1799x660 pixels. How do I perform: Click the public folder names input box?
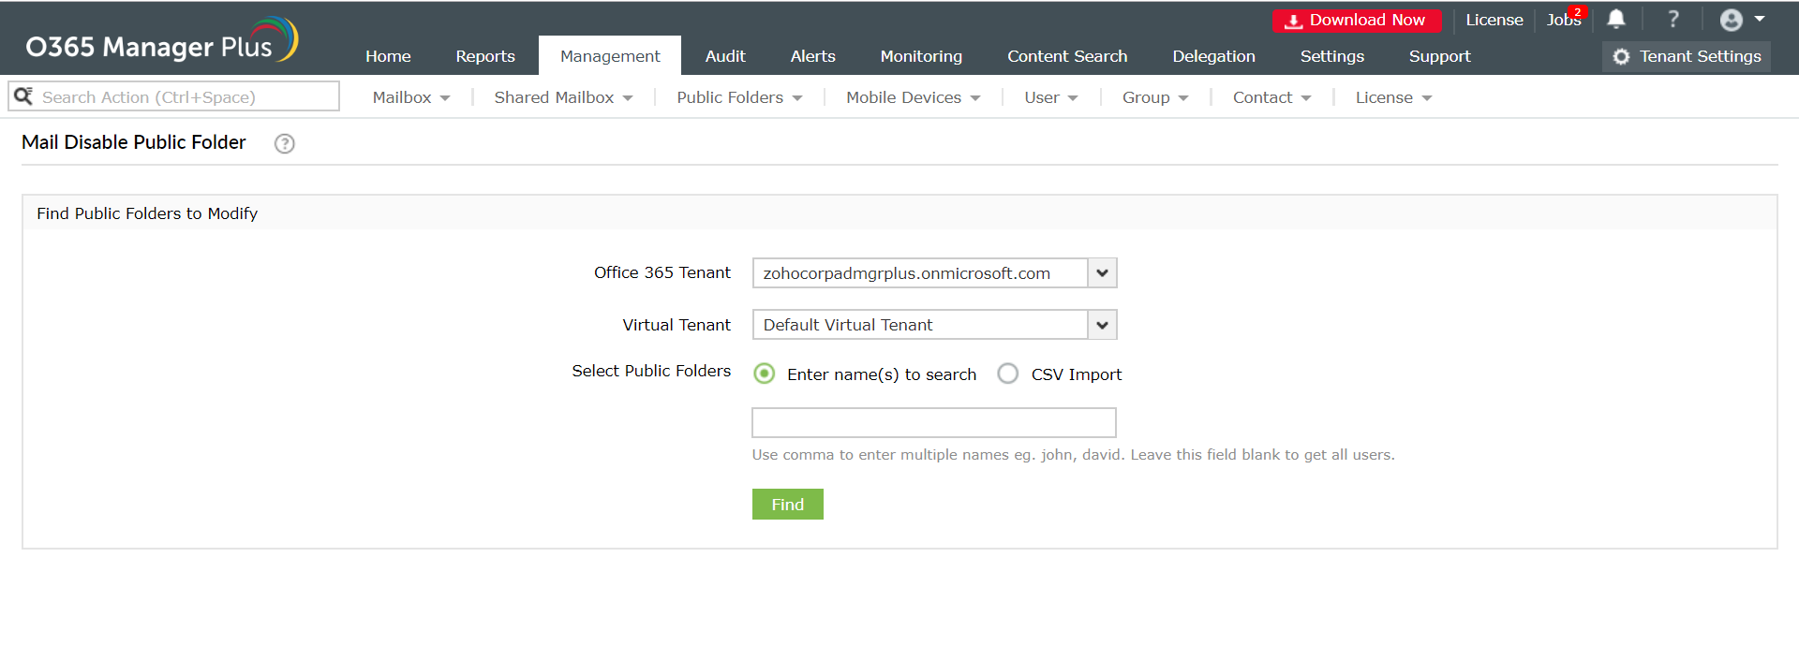934,422
